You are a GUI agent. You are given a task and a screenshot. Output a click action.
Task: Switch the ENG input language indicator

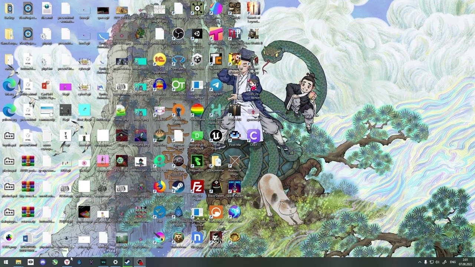point(453,262)
